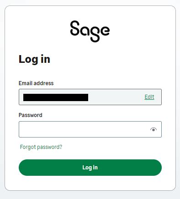Select the Email address field
Image resolution: width=180 pixels, height=199 pixels.
point(90,97)
